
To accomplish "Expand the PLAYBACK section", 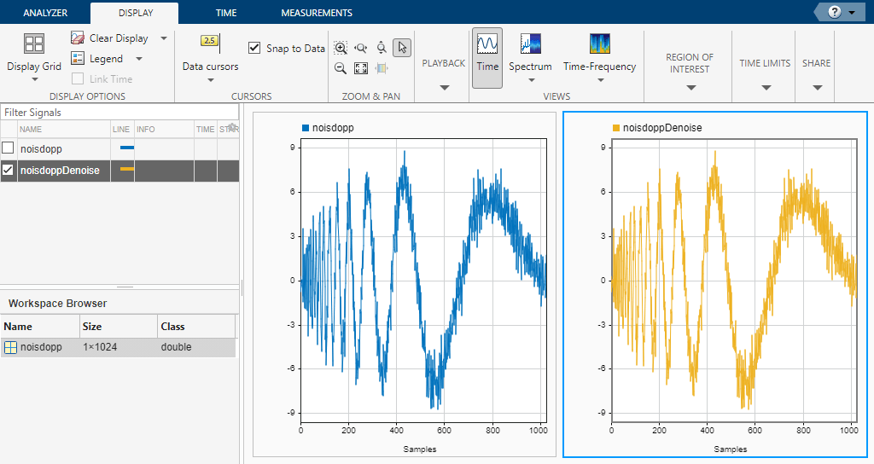I will tap(444, 88).
